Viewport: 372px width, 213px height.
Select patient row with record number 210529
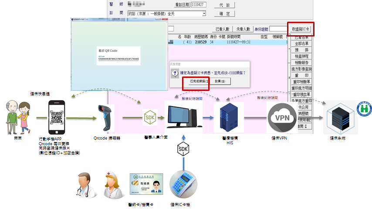tap(227, 42)
